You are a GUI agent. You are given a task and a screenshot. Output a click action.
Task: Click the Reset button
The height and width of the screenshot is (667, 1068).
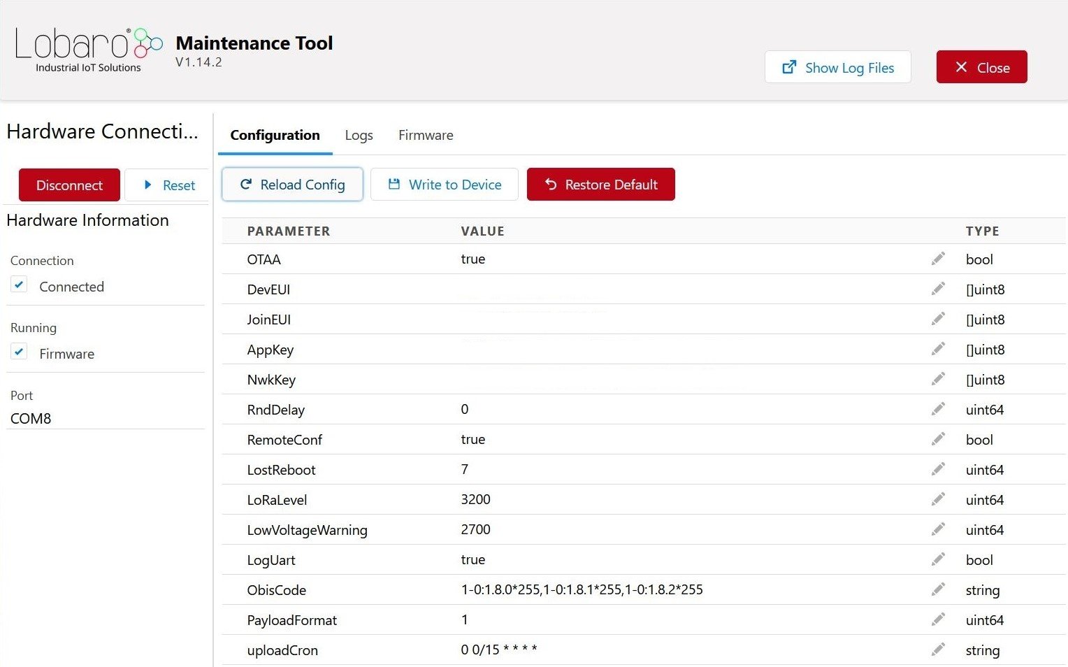point(168,185)
